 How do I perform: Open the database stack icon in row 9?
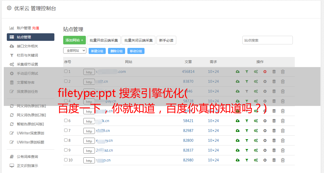(274, 150)
